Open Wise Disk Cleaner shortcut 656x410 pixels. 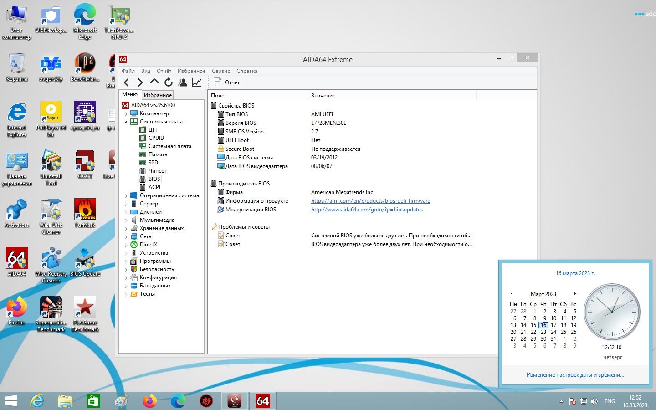pos(51,216)
